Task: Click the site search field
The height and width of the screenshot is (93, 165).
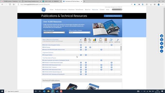Action: [x=116, y=10]
